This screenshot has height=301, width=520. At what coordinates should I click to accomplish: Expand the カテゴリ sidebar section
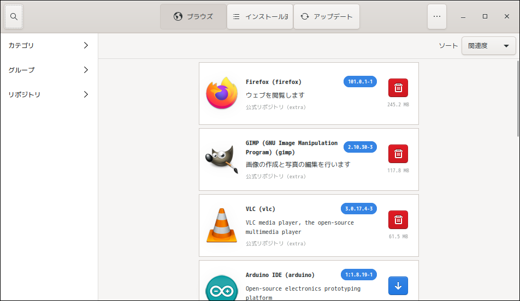click(49, 45)
